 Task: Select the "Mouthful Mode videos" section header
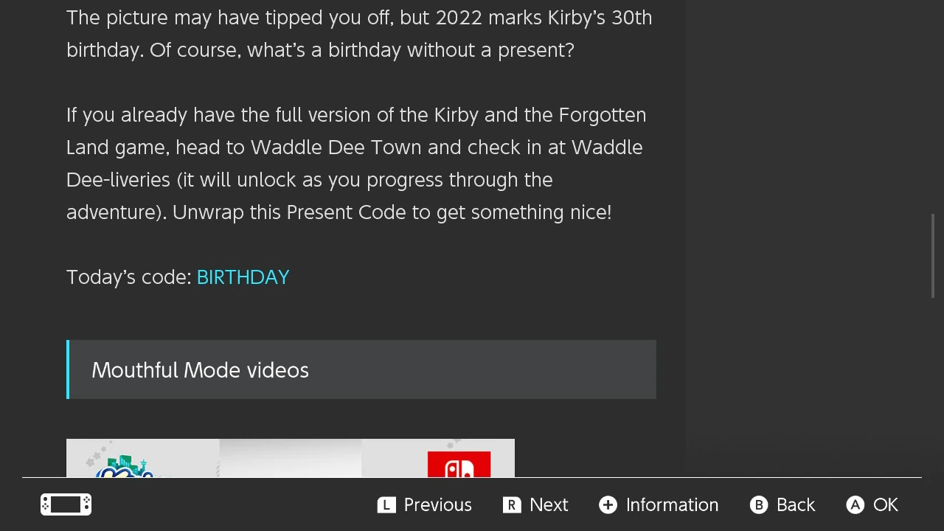pos(200,369)
